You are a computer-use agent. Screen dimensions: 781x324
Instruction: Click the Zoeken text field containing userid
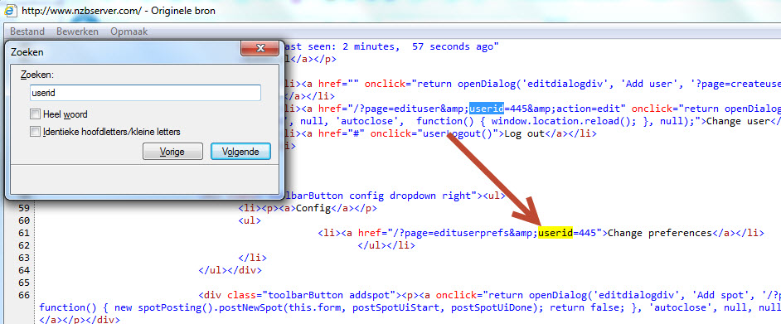tap(145, 93)
